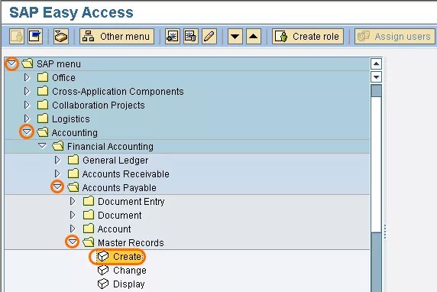Collapse the Financial Accounting node
Image resolution: width=437 pixels, height=292 pixels.
pos(42,146)
